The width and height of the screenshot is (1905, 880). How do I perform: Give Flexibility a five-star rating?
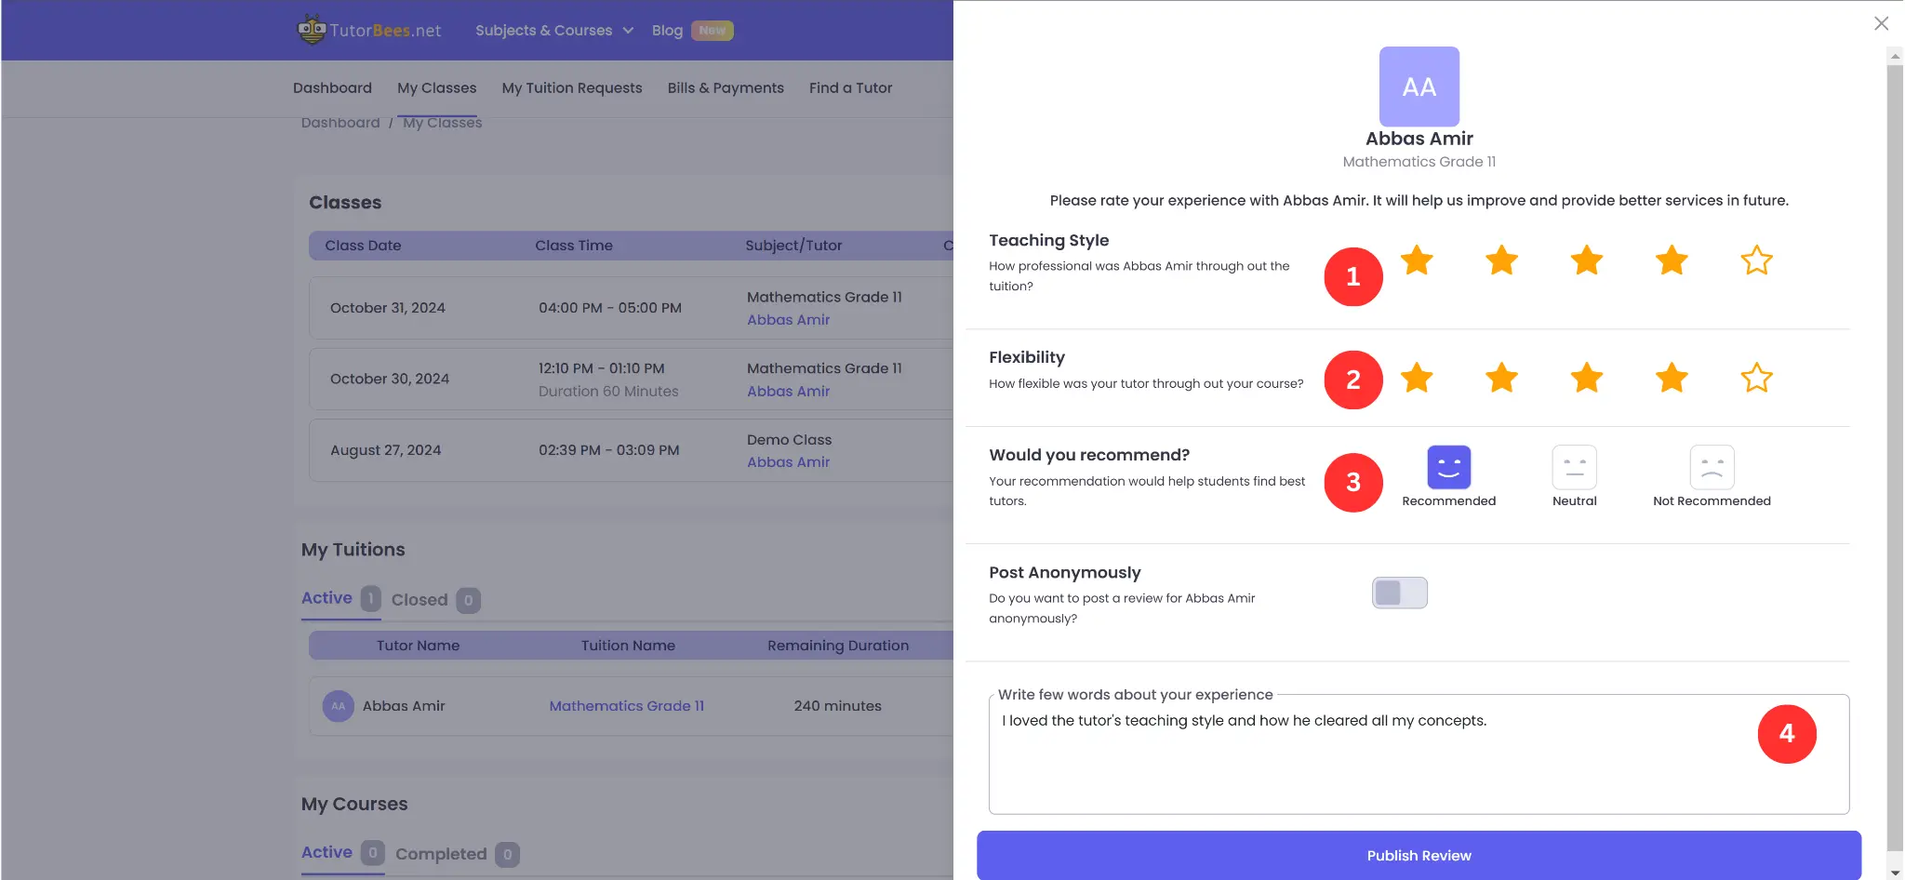point(1756,378)
